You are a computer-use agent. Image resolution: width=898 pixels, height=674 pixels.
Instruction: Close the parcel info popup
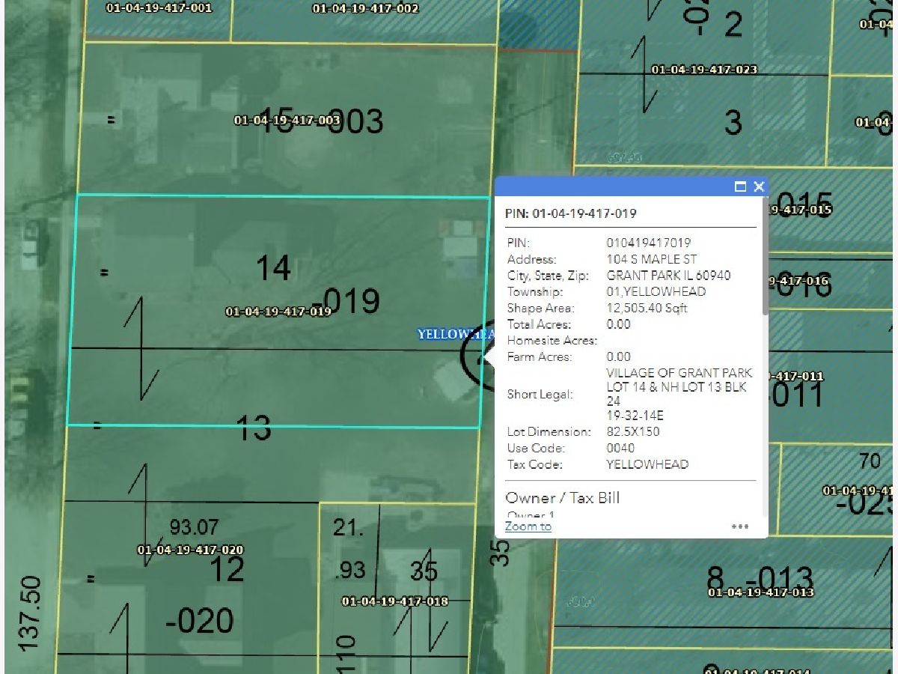click(x=759, y=187)
